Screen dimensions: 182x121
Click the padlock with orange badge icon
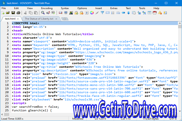pos(81,13)
